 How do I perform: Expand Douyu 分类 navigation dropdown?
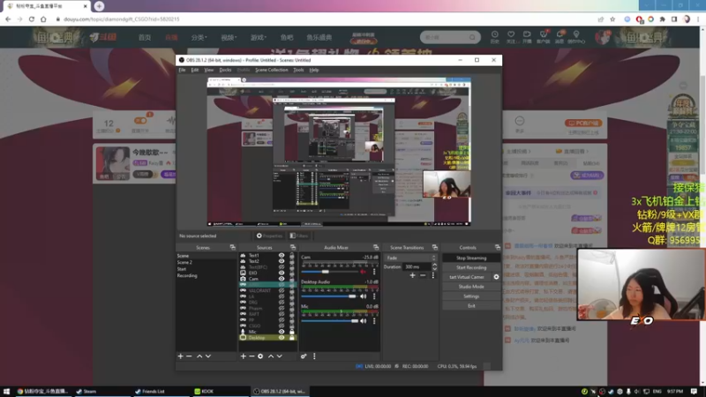click(199, 37)
